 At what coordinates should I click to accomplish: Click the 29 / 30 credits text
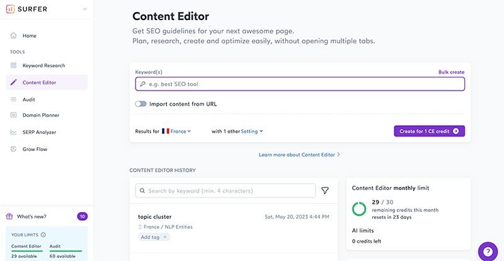click(382, 203)
